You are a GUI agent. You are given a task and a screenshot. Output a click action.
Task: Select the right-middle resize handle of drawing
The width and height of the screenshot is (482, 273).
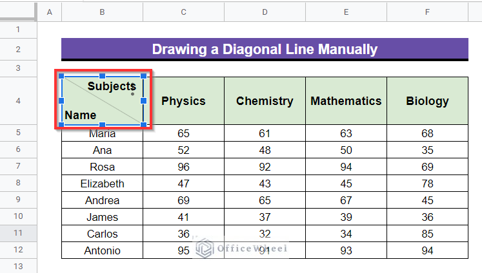[143, 100]
